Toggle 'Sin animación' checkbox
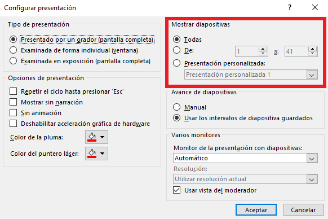This screenshot has width=328, height=219. pos(13,113)
